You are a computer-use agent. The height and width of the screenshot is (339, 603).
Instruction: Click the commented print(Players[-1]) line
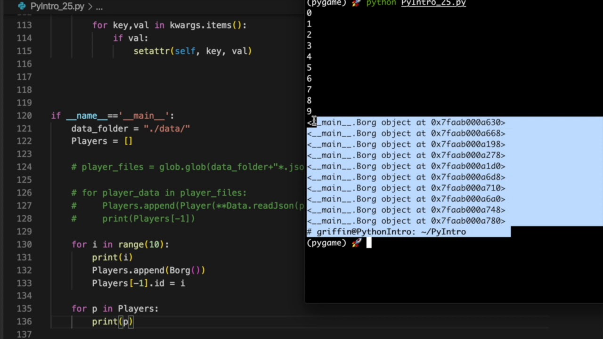coord(133,218)
